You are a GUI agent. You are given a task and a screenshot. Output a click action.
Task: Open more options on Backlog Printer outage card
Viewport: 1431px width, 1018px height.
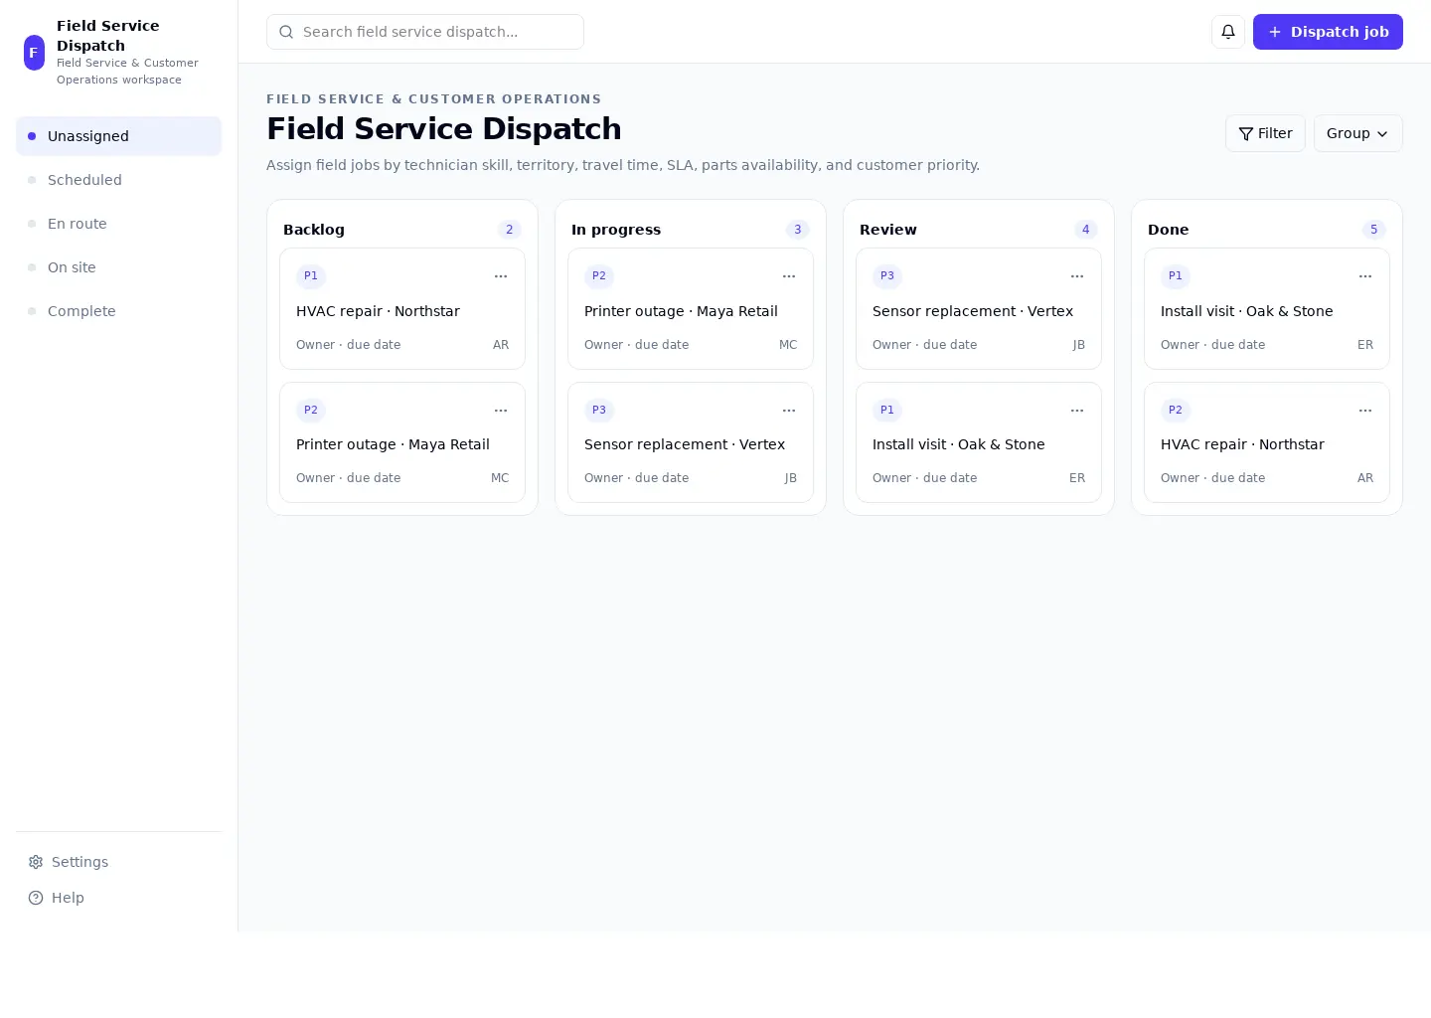click(x=501, y=411)
